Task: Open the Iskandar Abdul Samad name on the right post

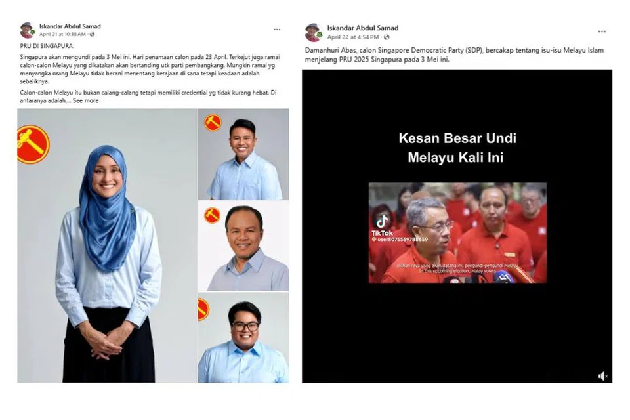Action: click(x=362, y=28)
